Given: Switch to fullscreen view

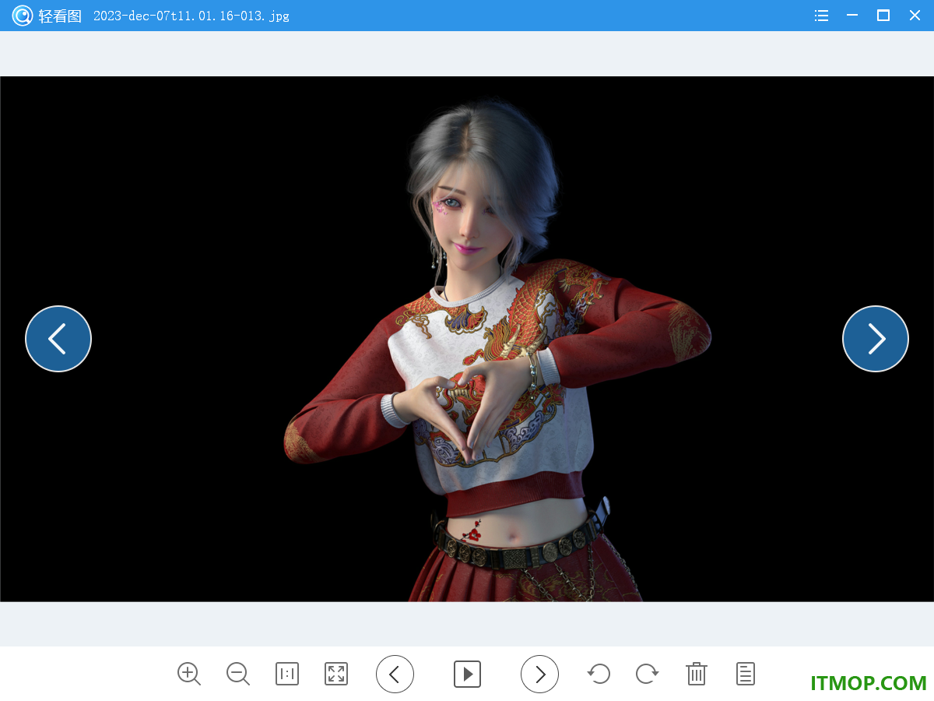Looking at the screenshot, I should [336, 674].
